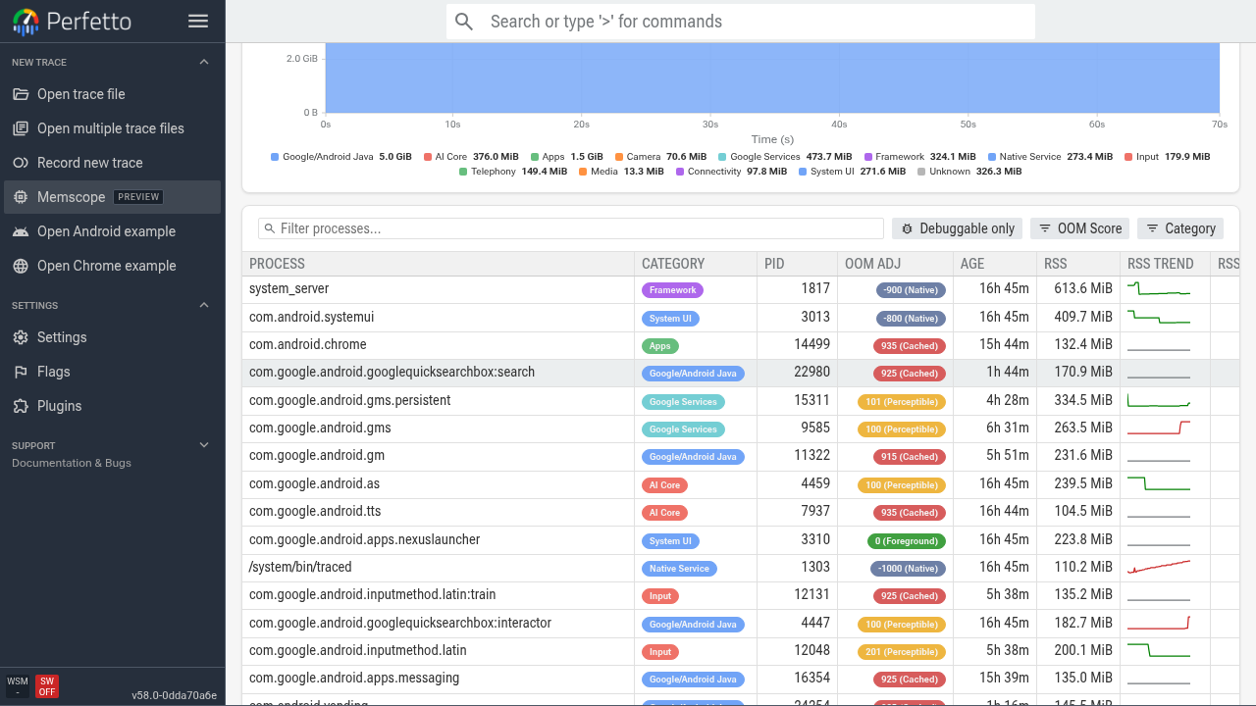Image resolution: width=1256 pixels, height=706 pixels.
Task: Sort by the OOM ADJ column header
Action: tap(895, 264)
